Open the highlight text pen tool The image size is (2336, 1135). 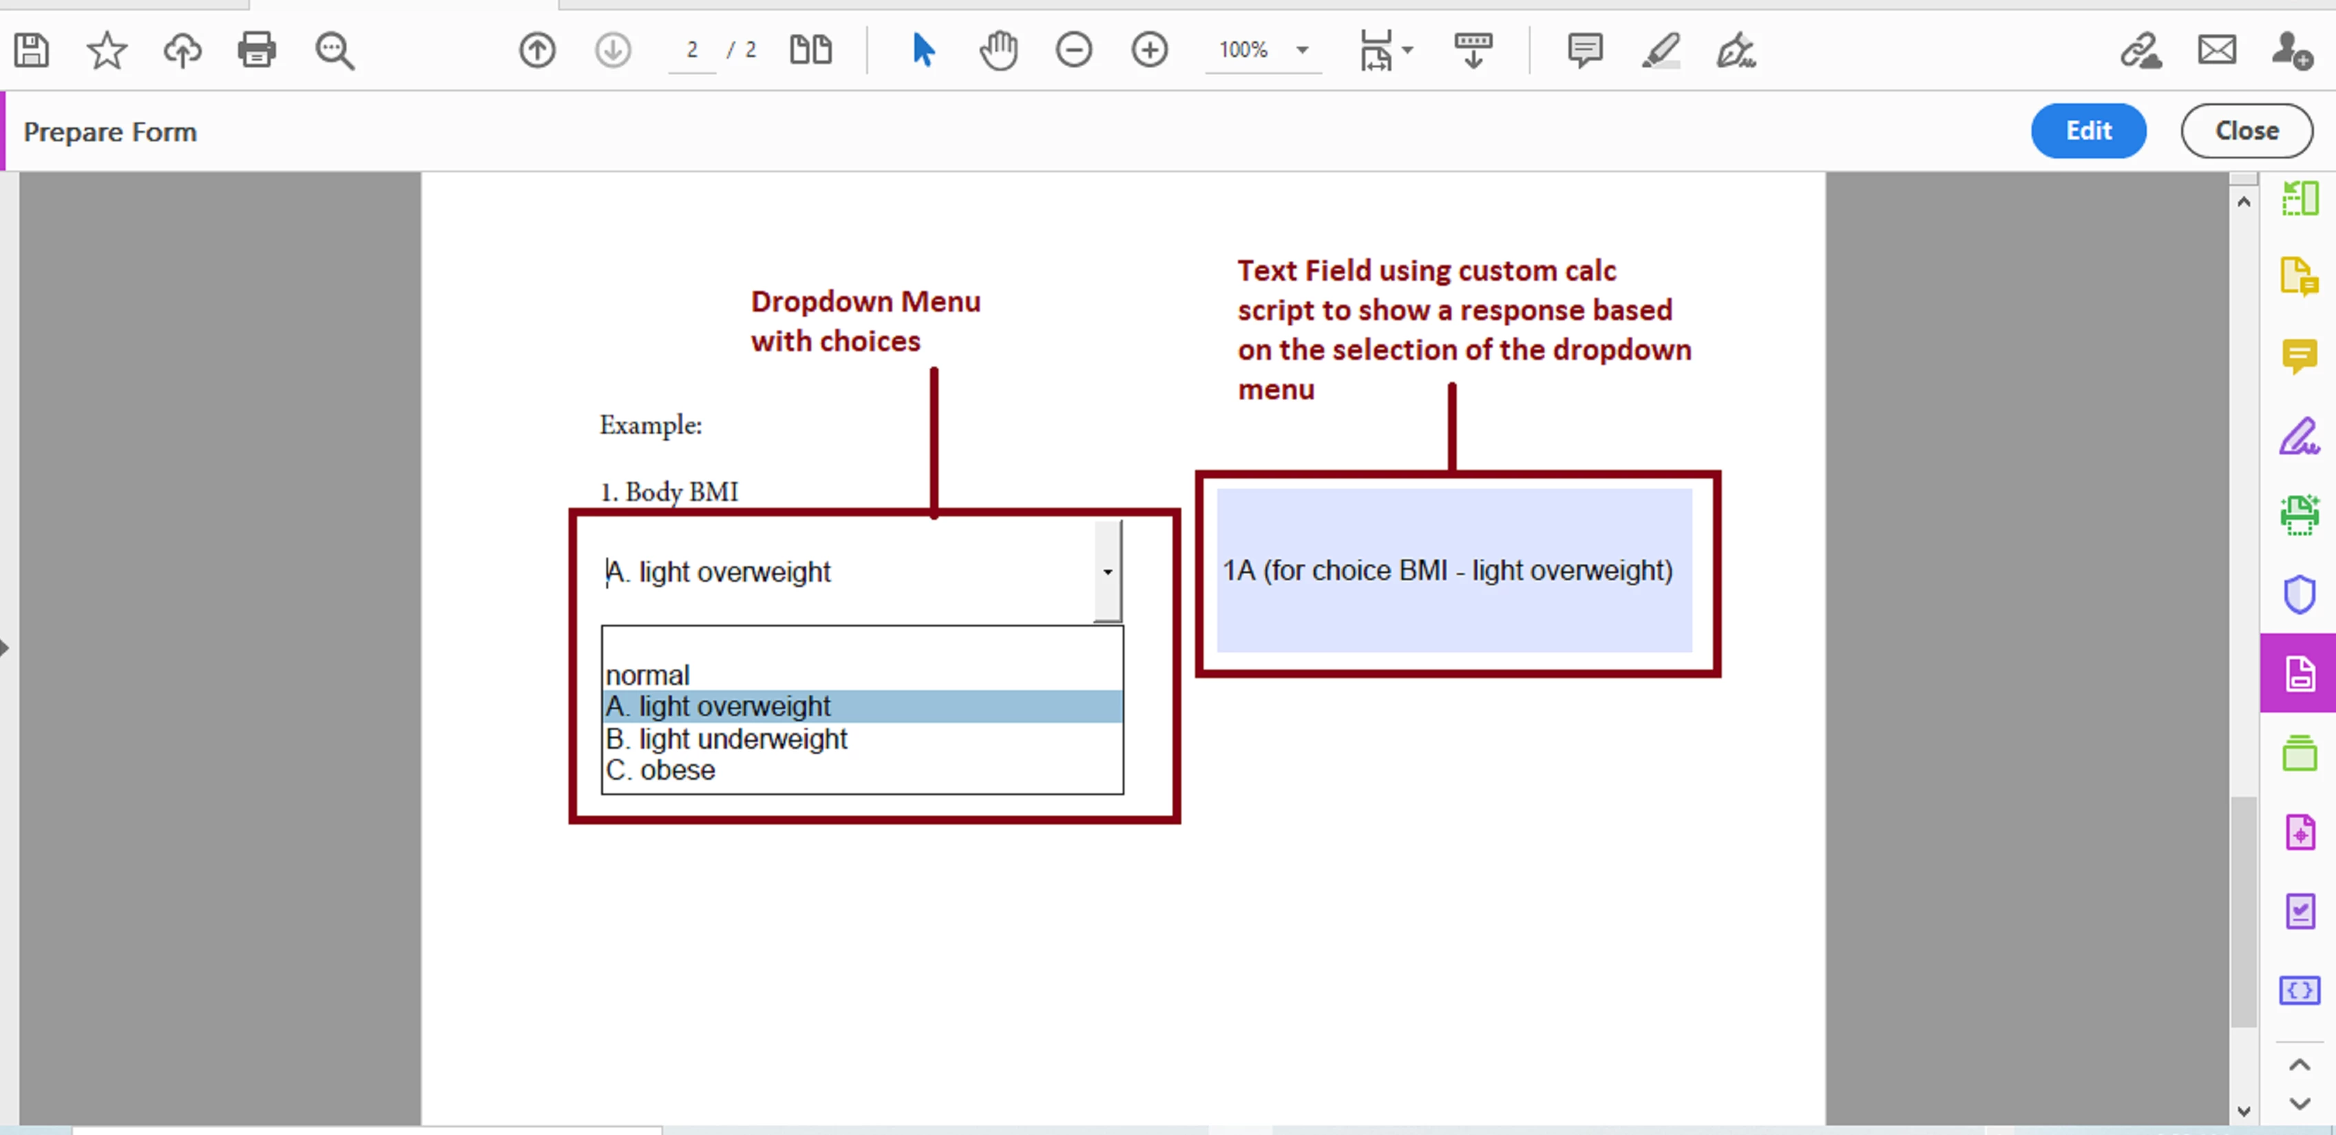tap(1661, 50)
